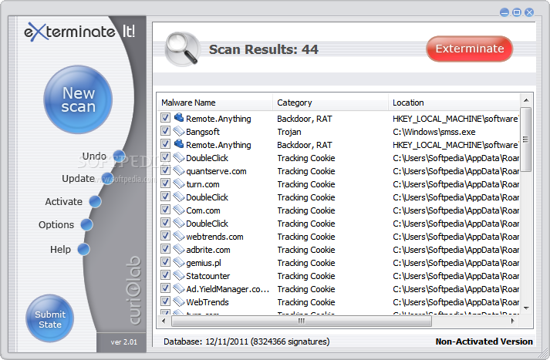This screenshot has height=360, width=550.
Task: Uncheck the Bangsoft checkbox
Action: coord(165,131)
